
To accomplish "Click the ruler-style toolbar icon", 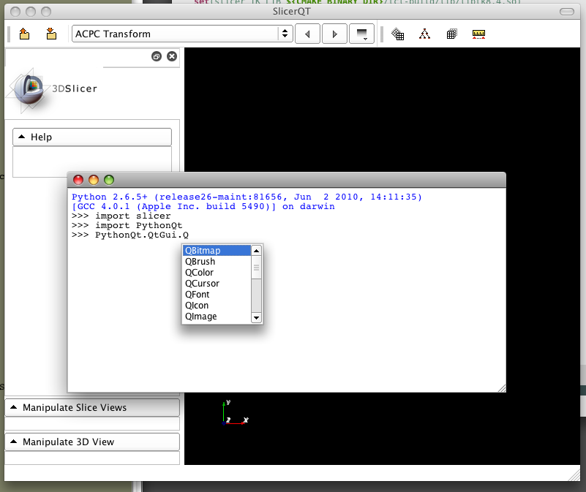I will point(479,34).
